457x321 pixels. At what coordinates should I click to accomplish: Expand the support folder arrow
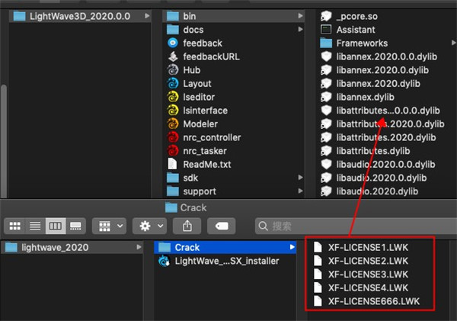301,191
